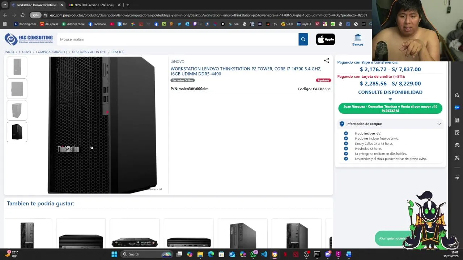This screenshot has height=260, width=463.
Task: Go to DESKTOP breadcrumb
Action: coord(118,52)
